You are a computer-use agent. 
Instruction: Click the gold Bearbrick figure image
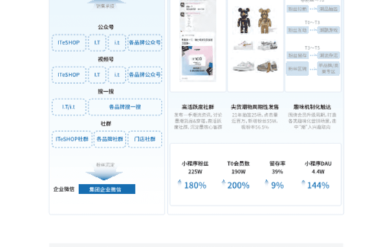click(265, 21)
